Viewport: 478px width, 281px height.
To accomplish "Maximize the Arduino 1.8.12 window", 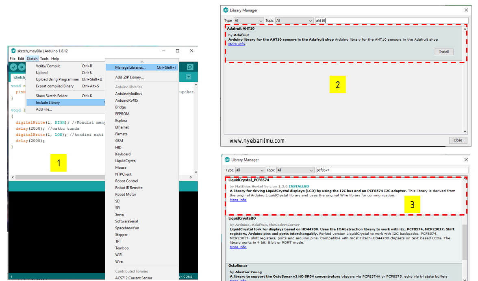I will click(x=177, y=51).
